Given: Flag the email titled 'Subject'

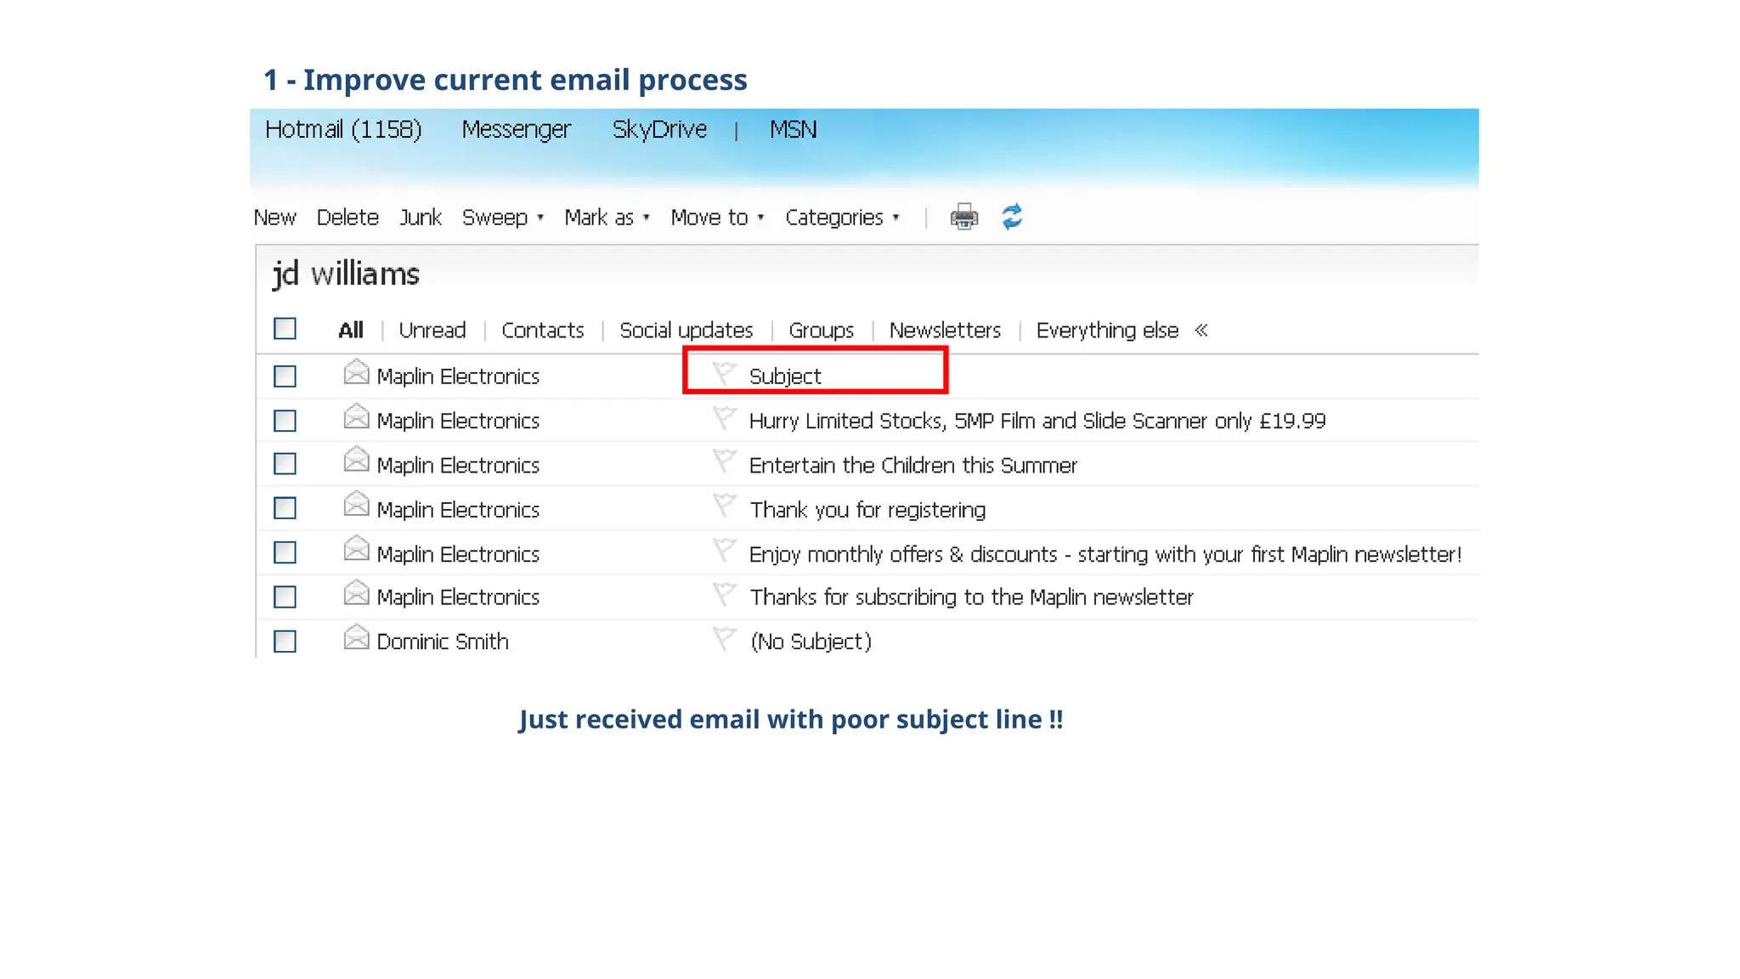Looking at the screenshot, I should point(724,373).
